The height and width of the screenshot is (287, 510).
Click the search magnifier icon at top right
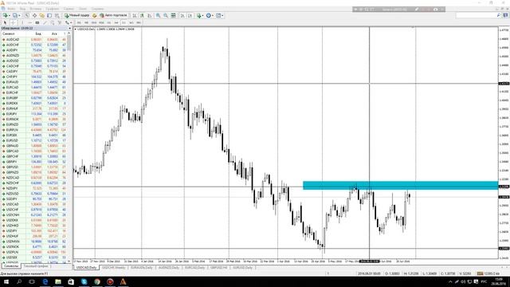point(499,15)
